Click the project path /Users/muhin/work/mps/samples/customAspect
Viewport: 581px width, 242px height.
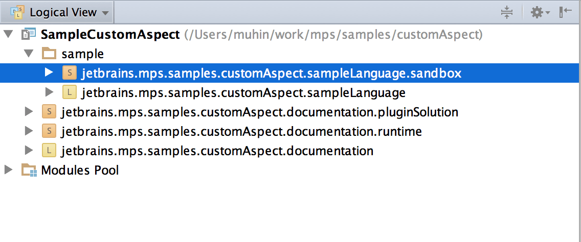pyautogui.click(x=333, y=35)
